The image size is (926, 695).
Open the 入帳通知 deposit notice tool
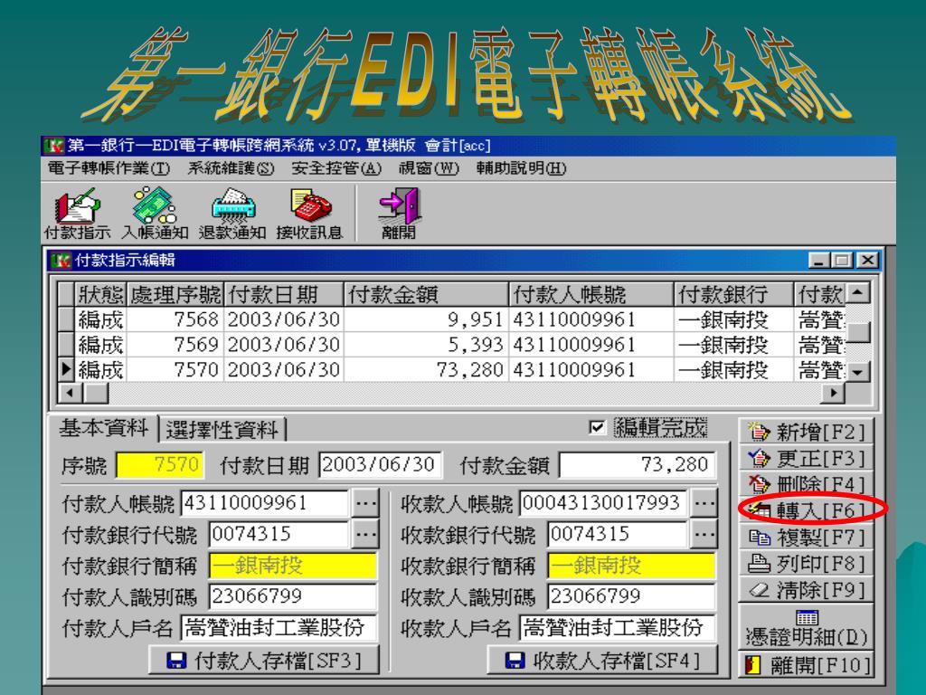pyautogui.click(x=155, y=214)
